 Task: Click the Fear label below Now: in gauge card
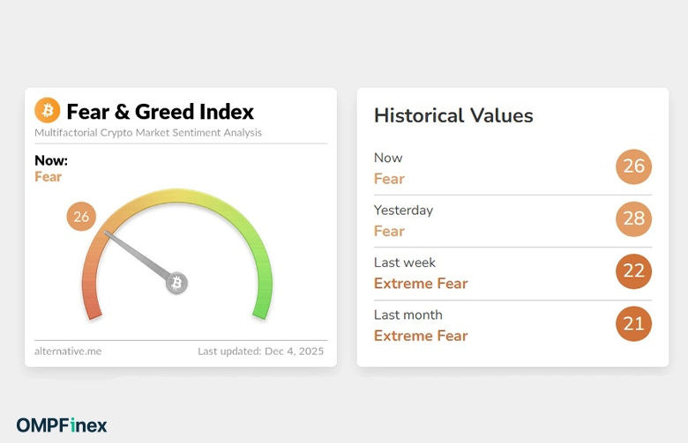pyautogui.click(x=49, y=177)
